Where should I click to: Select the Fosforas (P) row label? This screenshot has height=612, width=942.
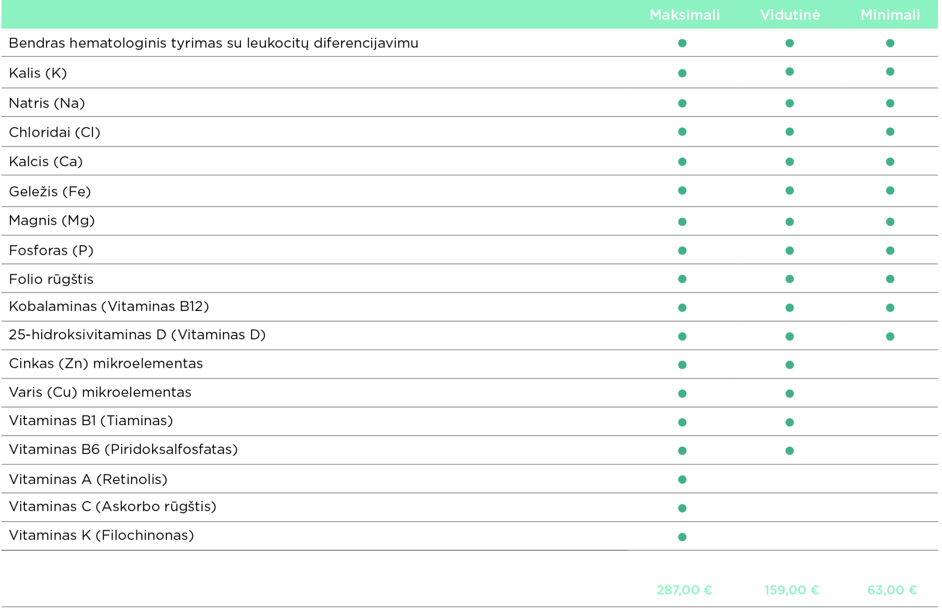pos(51,250)
